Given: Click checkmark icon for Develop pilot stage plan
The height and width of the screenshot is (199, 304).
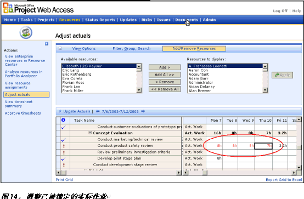Looking at the screenshot, I should [64, 158].
